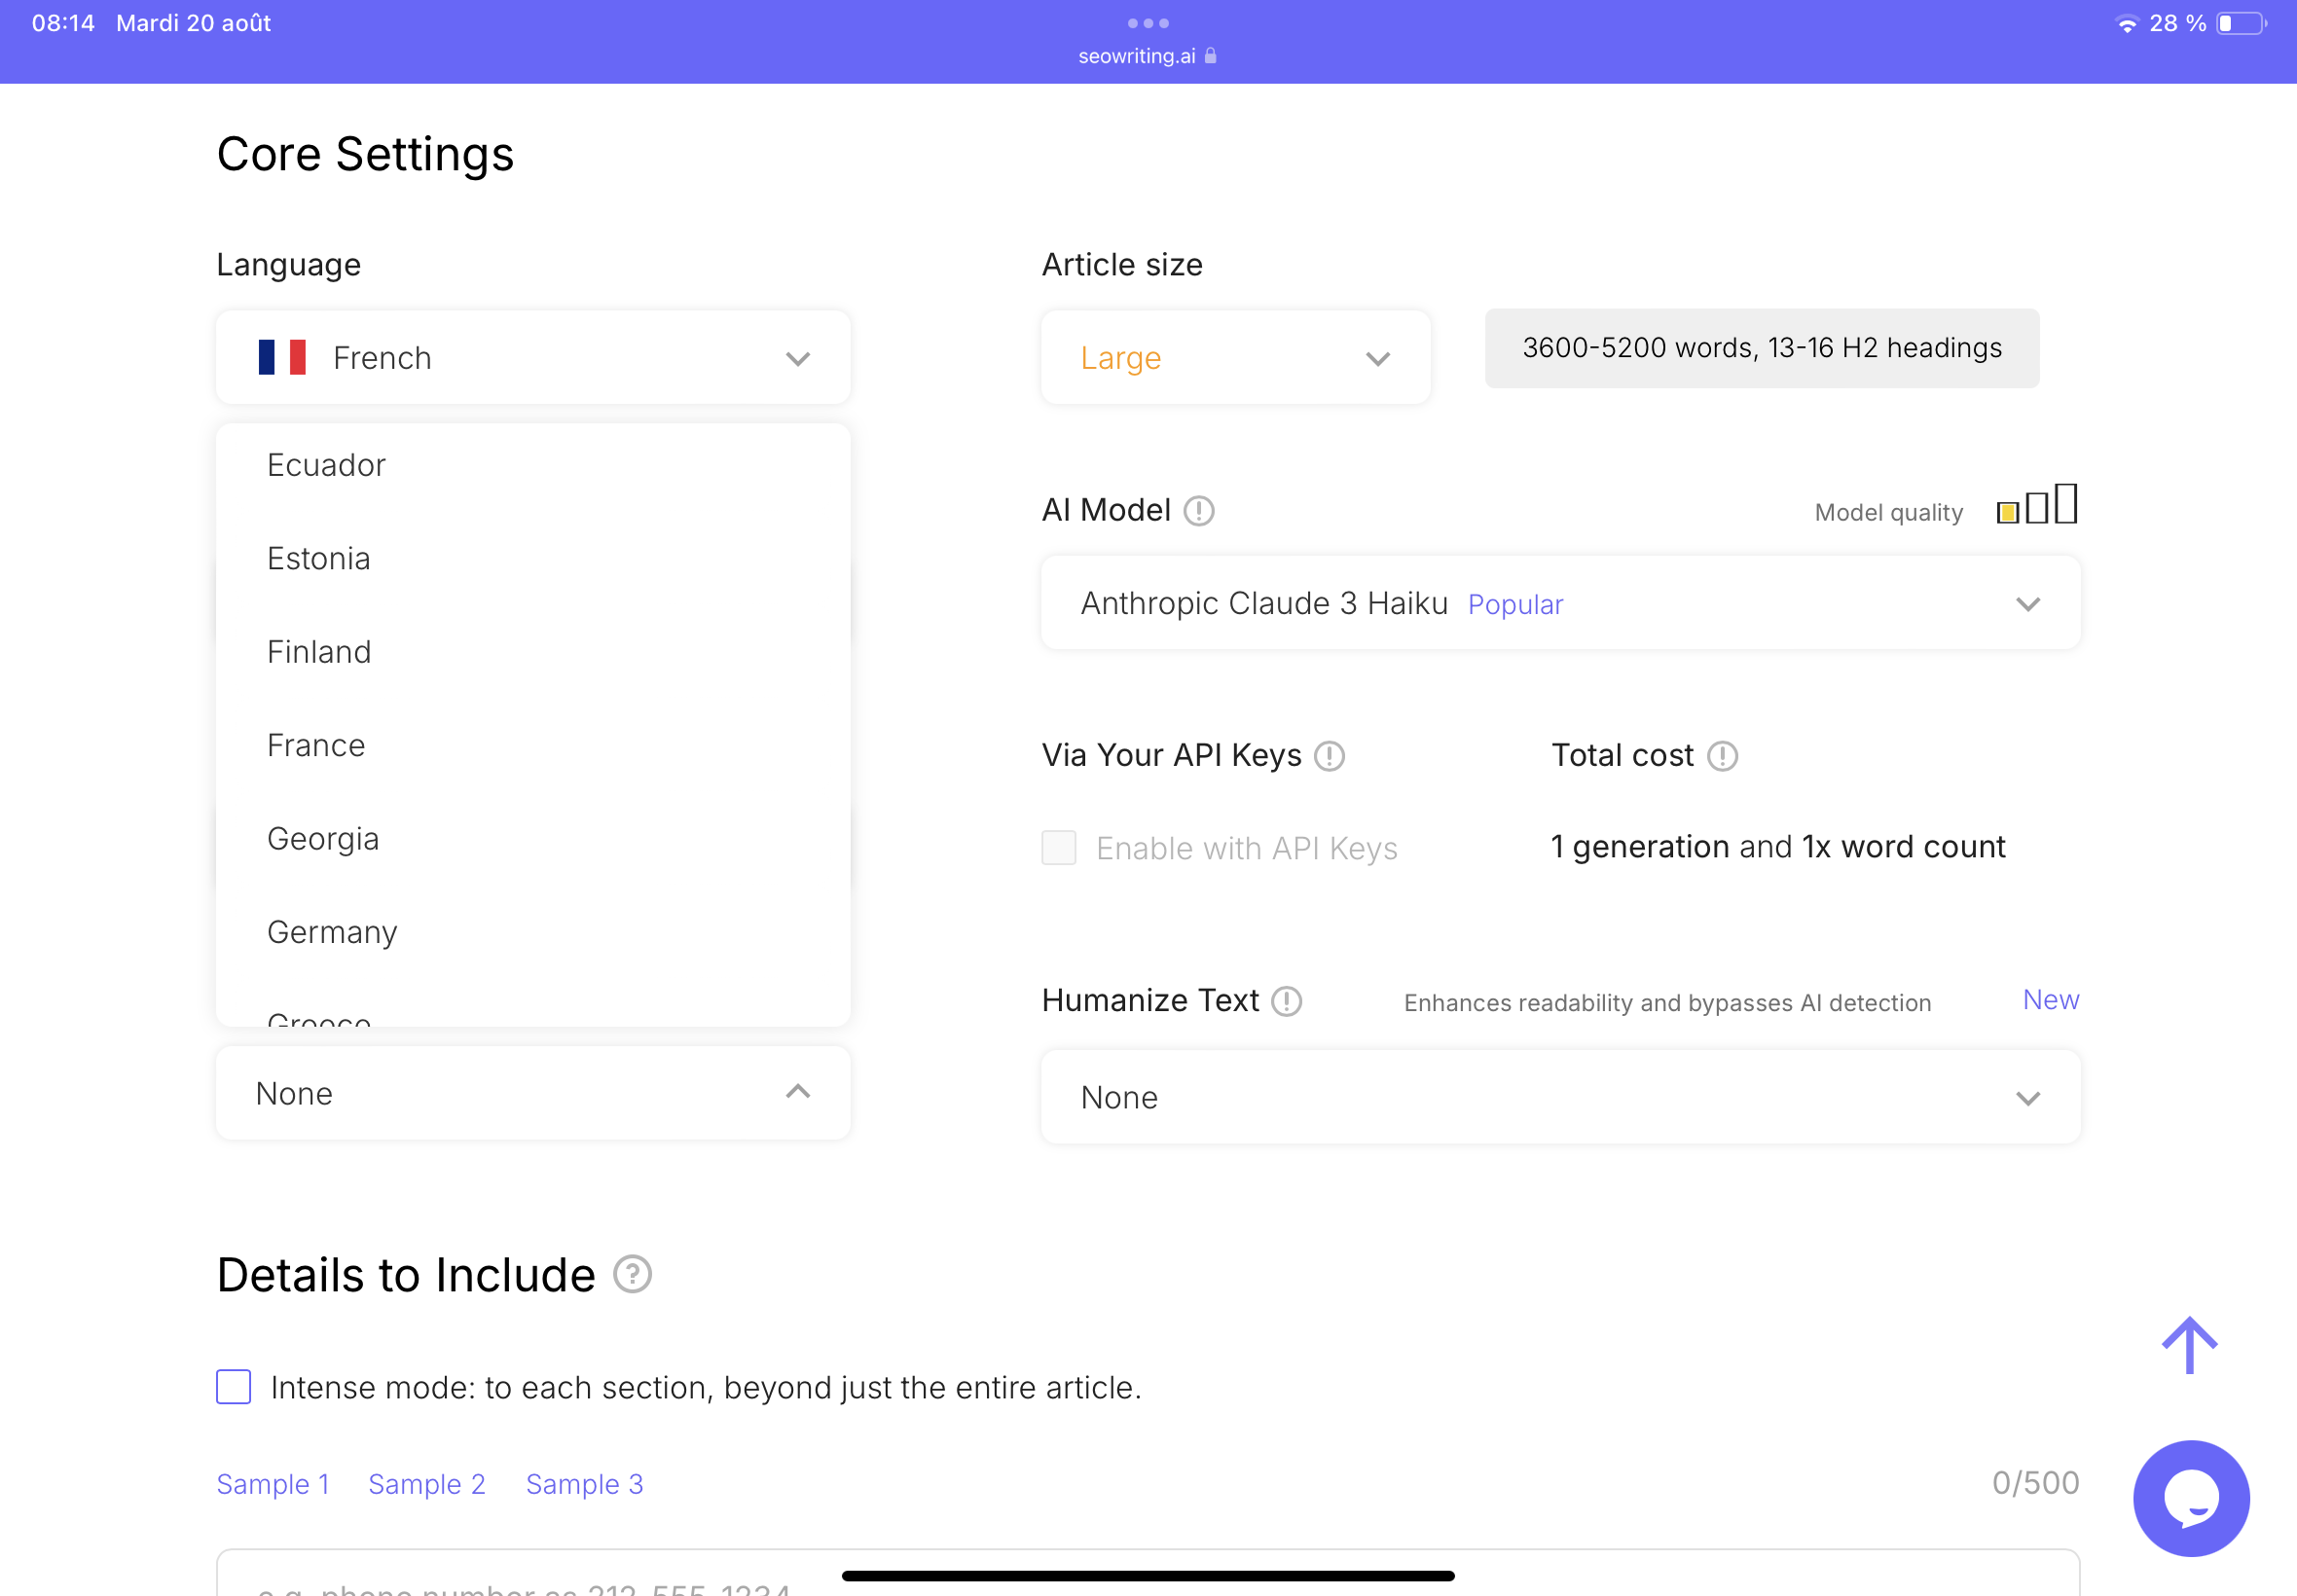The height and width of the screenshot is (1596, 2297).
Task: Click 'Enhances readability and bypasses AI detection' text
Action: [x=1667, y=1003]
